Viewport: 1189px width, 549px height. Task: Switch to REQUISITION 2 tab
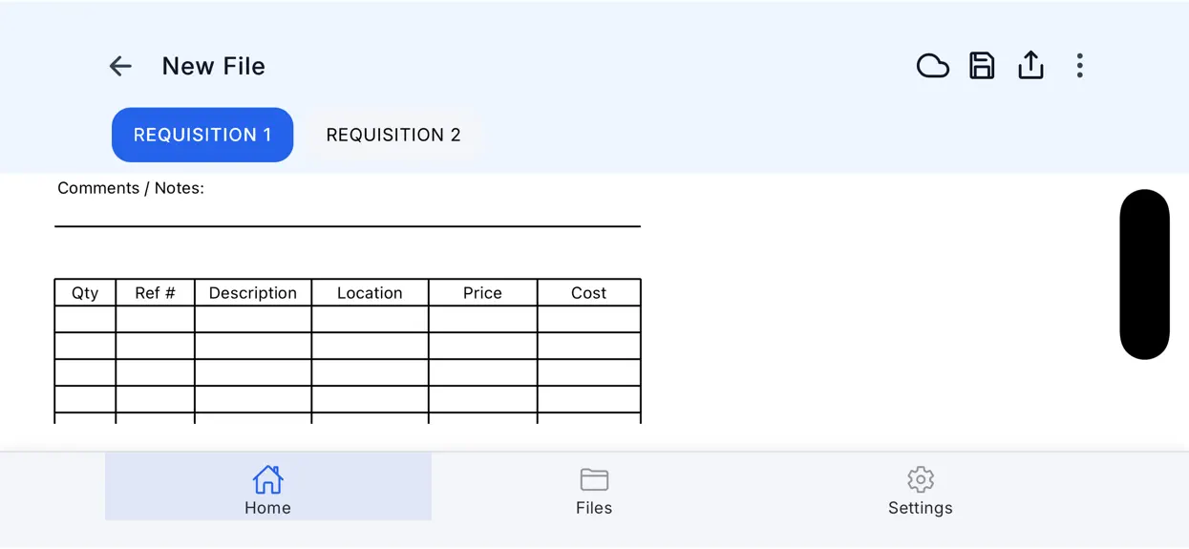(393, 135)
